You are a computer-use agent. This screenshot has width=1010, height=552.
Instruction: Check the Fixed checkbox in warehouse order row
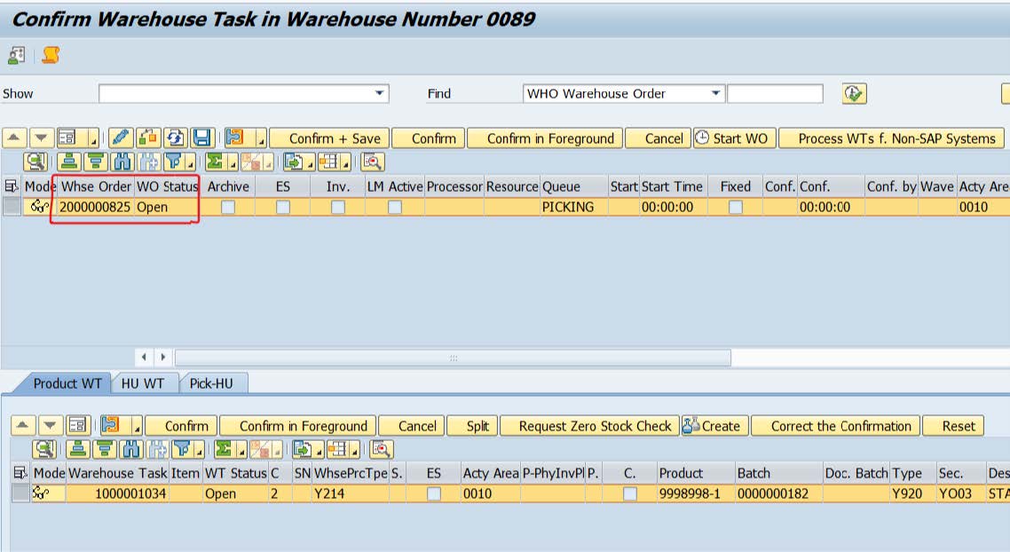click(735, 207)
